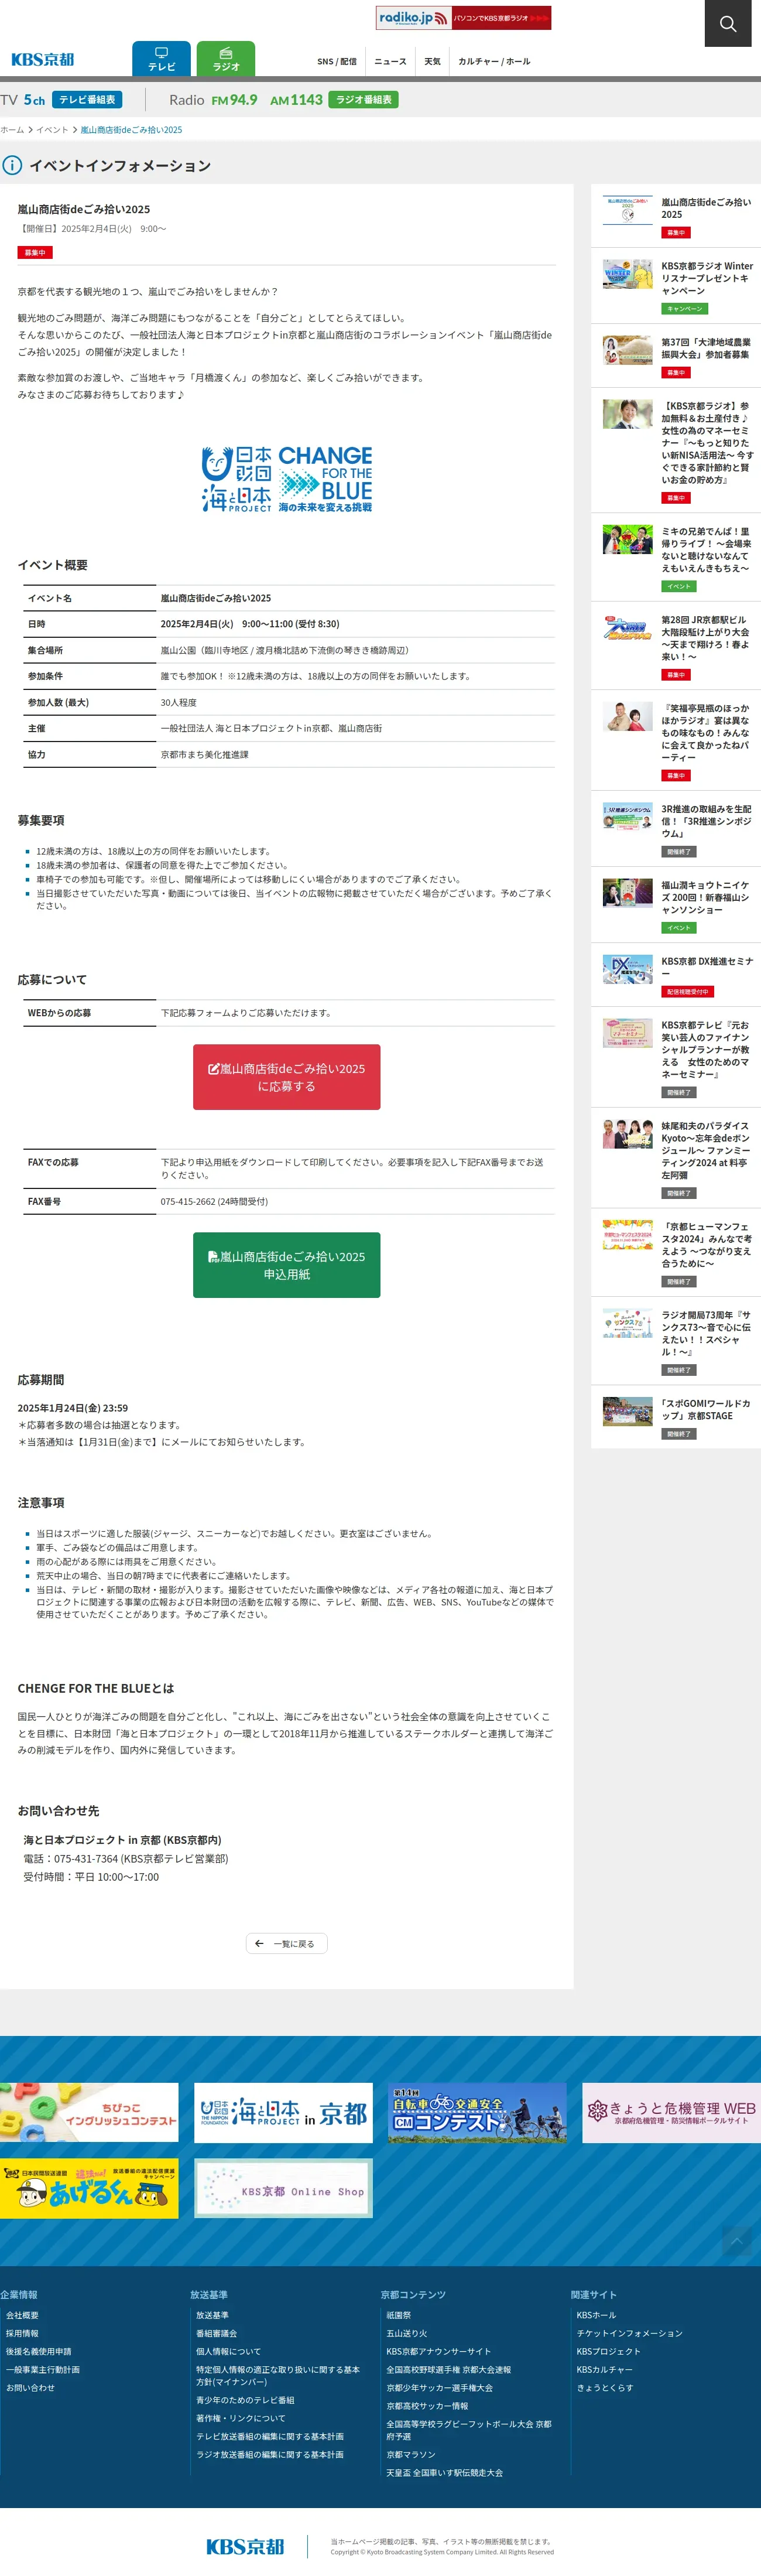Go to ホーム breadcrumb link

pyautogui.click(x=12, y=130)
